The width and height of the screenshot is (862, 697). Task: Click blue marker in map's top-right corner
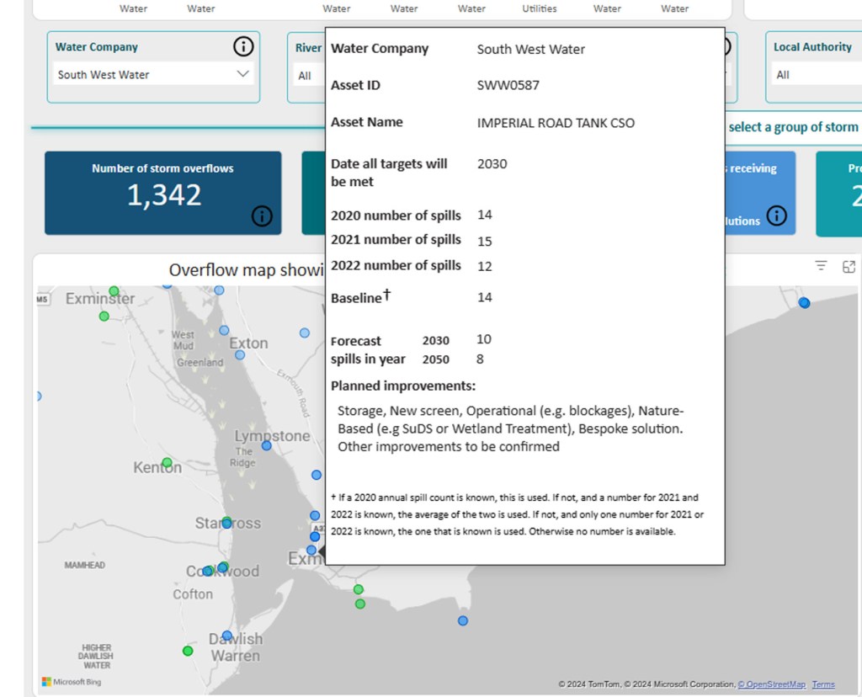point(804,303)
